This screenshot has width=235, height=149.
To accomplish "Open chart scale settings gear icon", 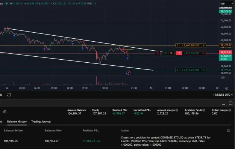I will [227, 88].
